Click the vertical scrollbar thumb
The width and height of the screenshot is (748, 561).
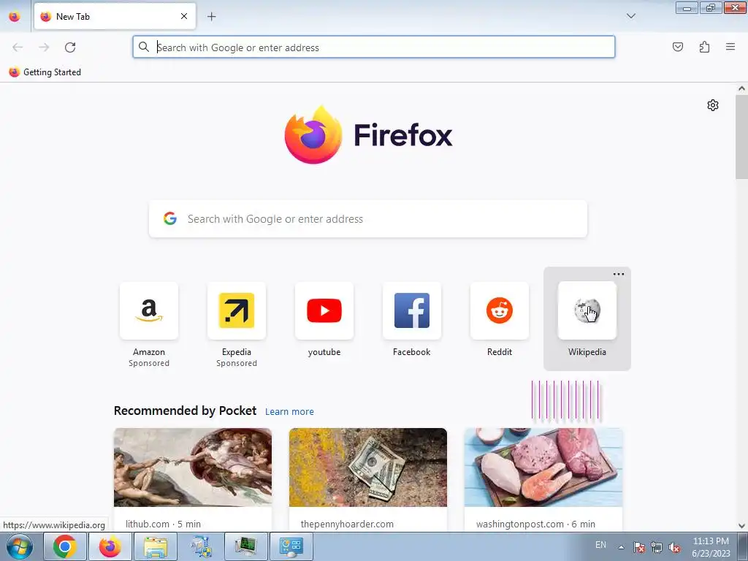coord(741,137)
